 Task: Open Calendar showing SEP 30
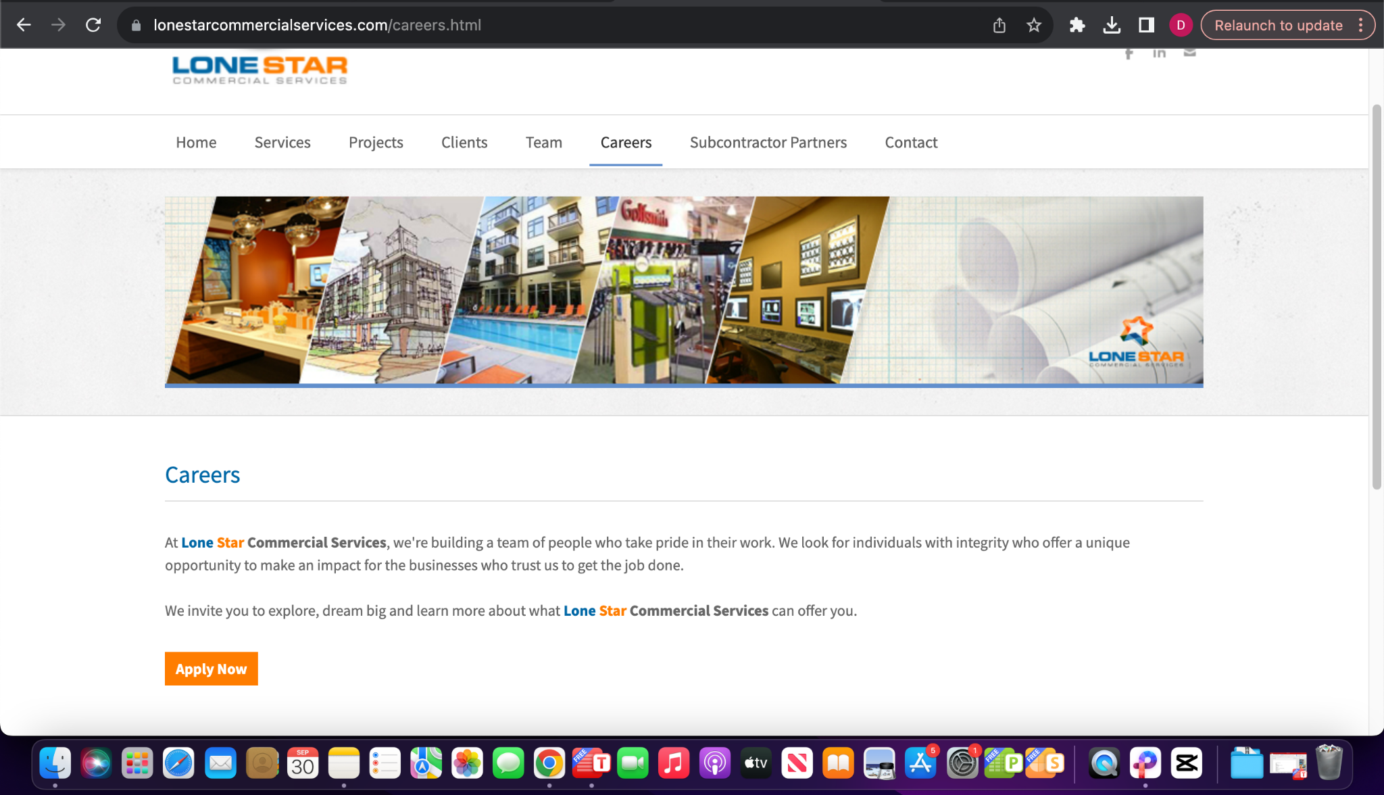[x=303, y=763]
